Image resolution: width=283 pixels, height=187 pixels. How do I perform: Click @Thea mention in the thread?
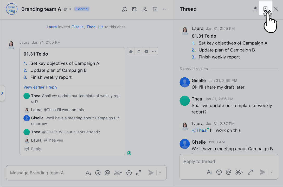click(x=199, y=130)
